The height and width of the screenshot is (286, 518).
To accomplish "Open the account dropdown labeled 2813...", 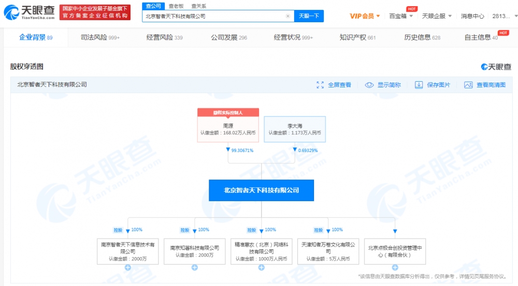I will coord(505,16).
